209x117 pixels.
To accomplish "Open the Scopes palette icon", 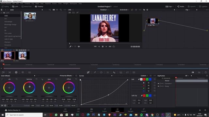I will [199, 72].
